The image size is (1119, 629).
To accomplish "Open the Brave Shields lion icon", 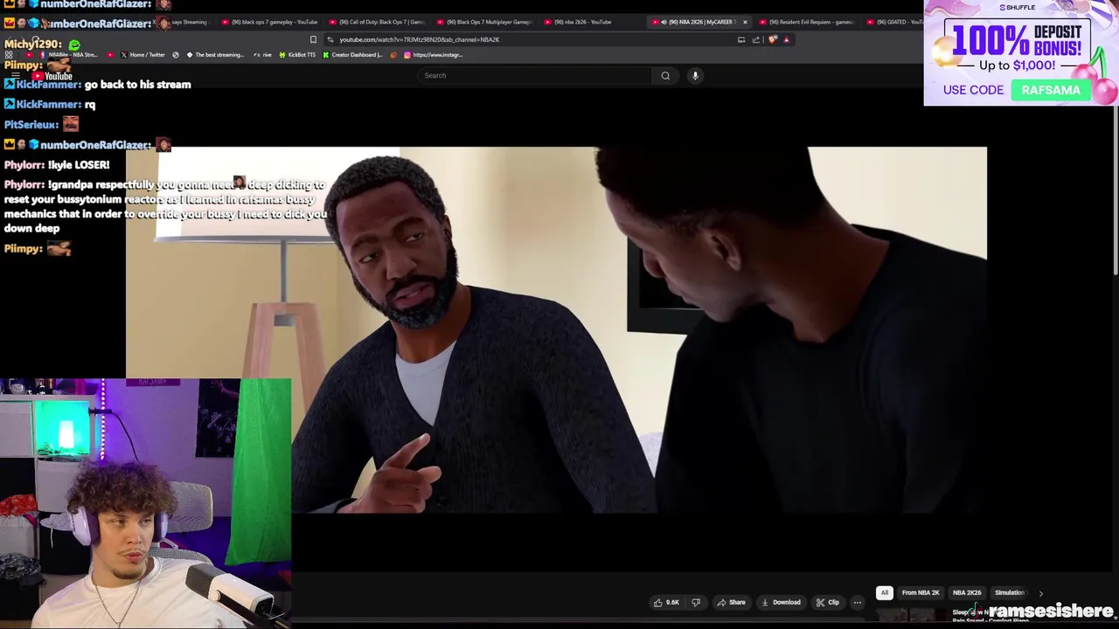I will pos(772,39).
